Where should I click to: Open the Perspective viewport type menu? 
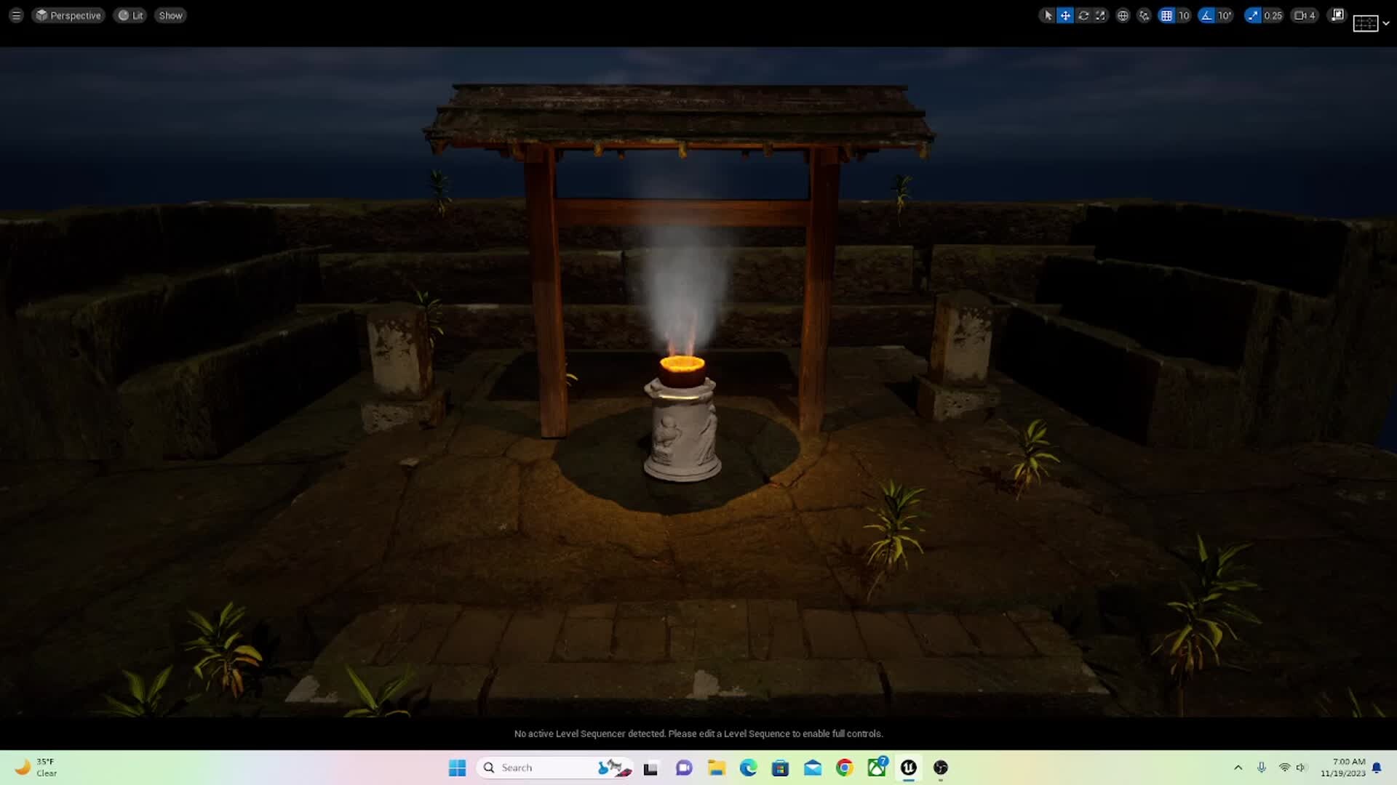click(x=68, y=15)
